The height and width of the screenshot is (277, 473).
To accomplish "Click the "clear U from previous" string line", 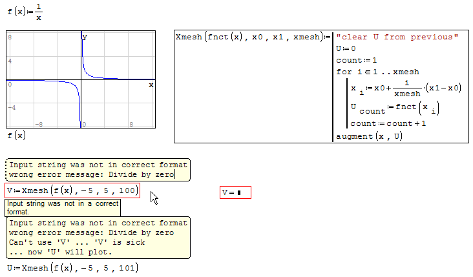I will (x=397, y=37).
